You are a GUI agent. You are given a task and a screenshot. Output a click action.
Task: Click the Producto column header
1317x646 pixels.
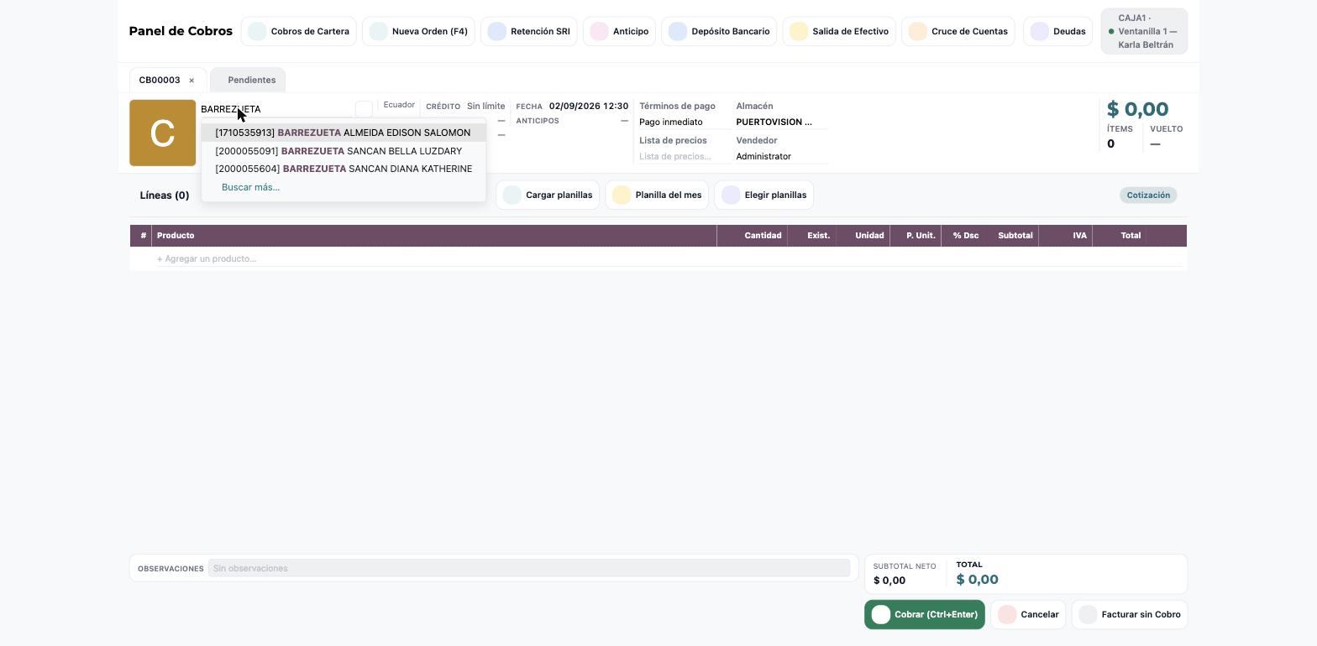point(434,236)
